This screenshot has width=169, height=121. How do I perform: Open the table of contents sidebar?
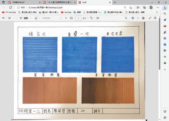3,18
